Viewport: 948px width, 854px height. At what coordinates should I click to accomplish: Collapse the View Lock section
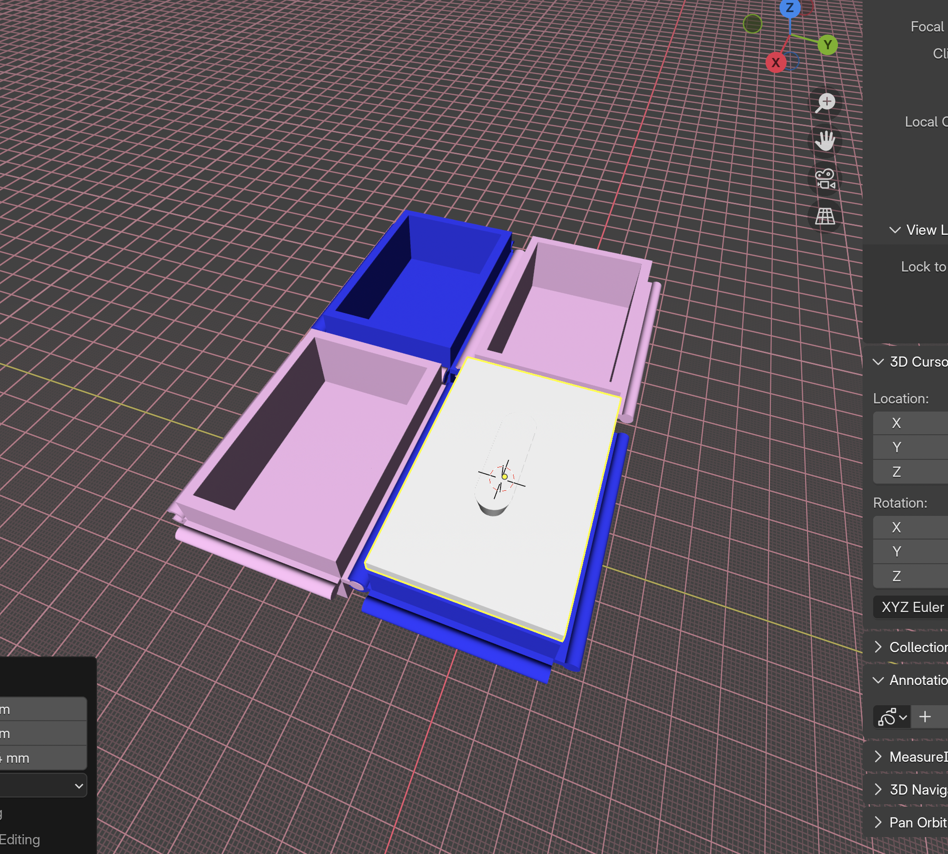click(895, 230)
